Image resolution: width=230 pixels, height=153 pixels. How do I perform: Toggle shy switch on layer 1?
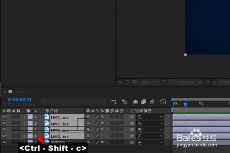88,117
